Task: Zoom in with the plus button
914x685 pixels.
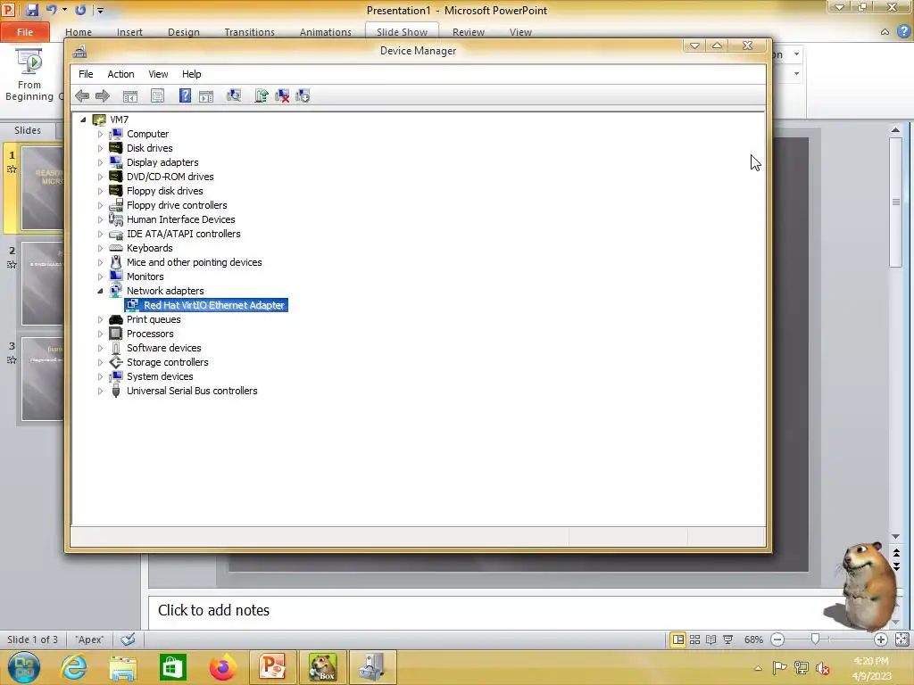Action: click(x=881, y=640)
